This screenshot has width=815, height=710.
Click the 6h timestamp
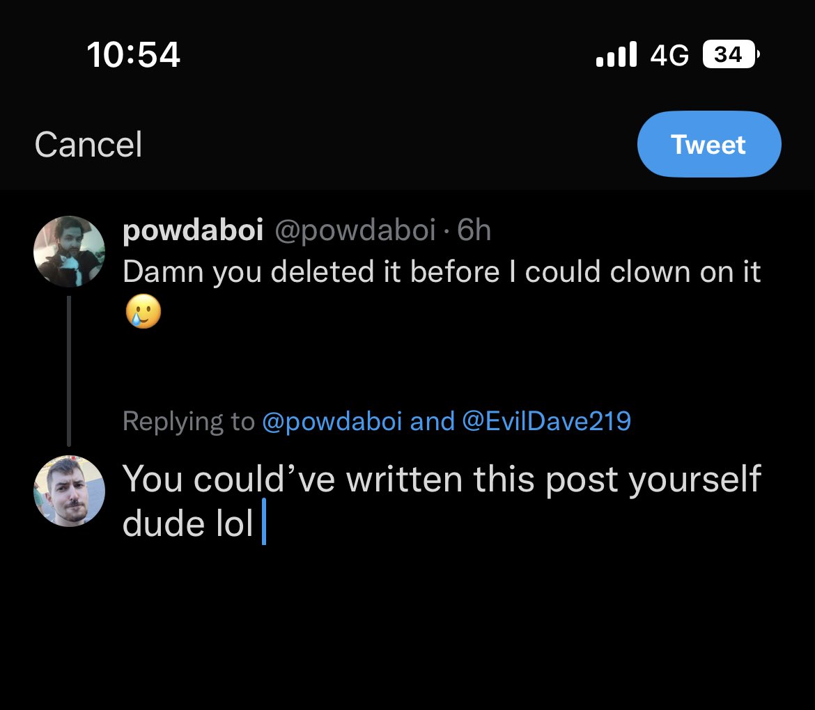coord(474,230)
